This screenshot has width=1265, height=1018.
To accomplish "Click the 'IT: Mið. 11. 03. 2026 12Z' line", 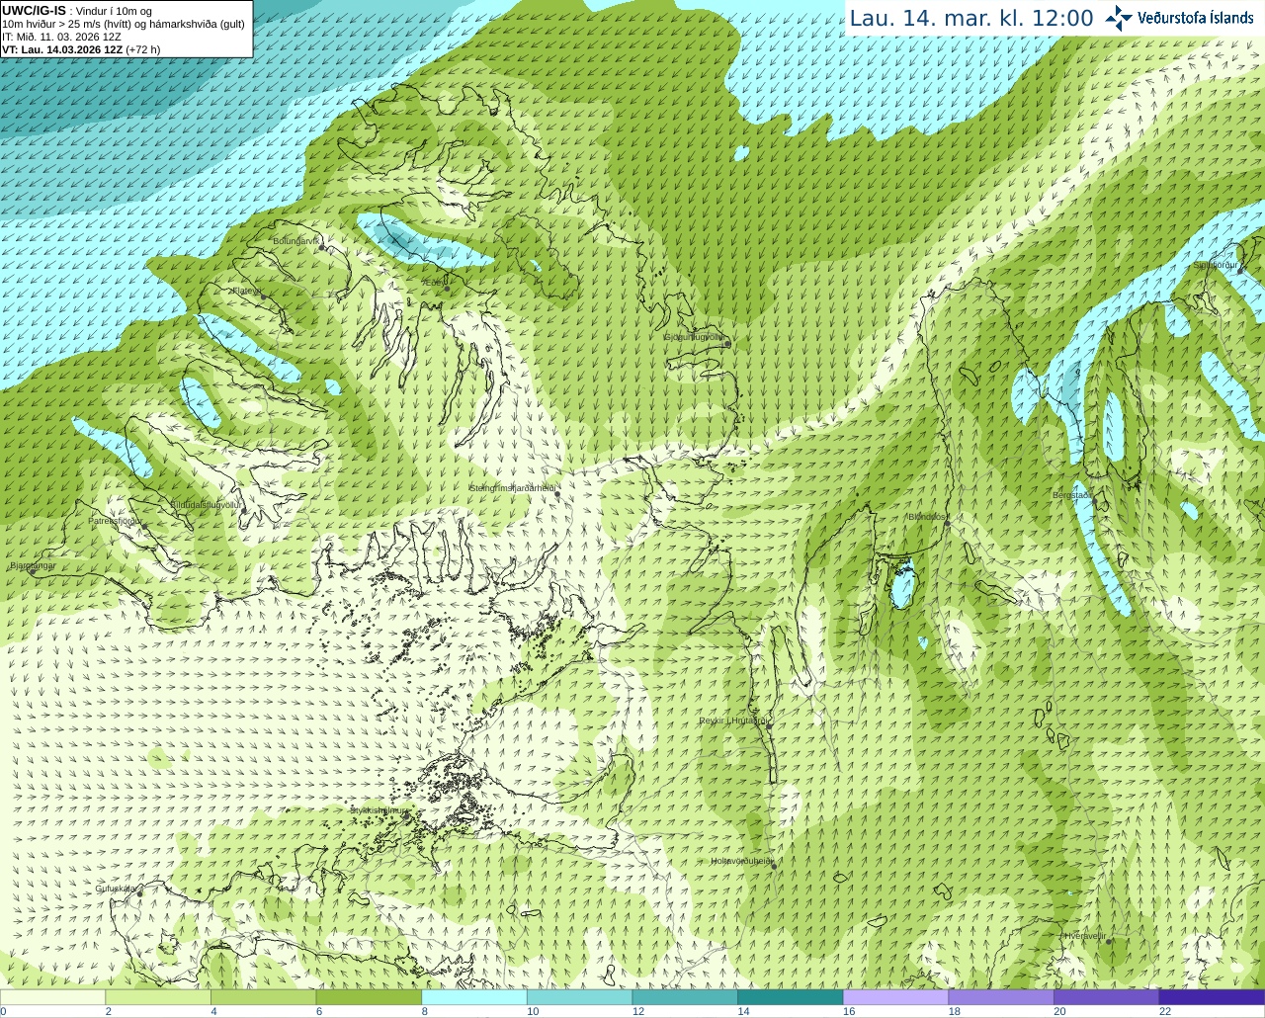I will point(61,37).
